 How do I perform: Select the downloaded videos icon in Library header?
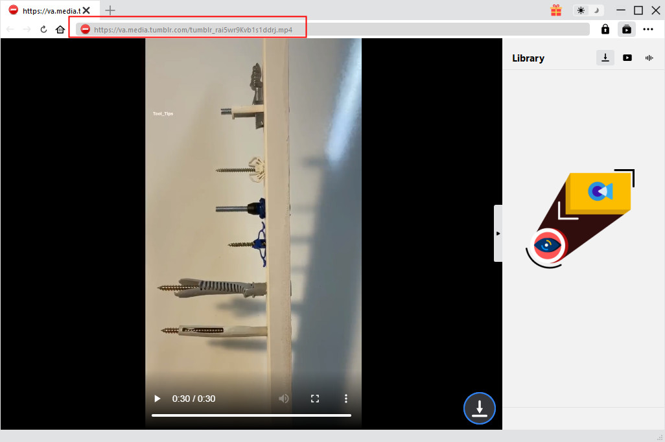tap(605, 58)
